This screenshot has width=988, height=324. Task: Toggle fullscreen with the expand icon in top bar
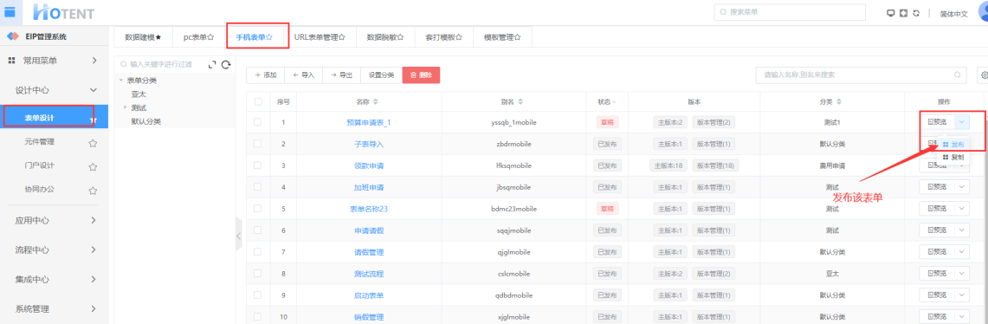pos(903,13)
